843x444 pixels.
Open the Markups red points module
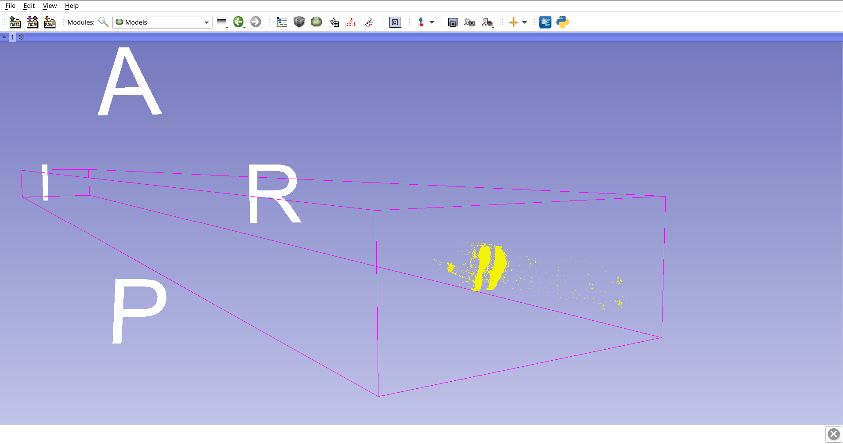coord(352,22)
